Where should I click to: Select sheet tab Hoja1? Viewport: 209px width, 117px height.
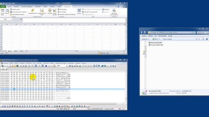10,51
